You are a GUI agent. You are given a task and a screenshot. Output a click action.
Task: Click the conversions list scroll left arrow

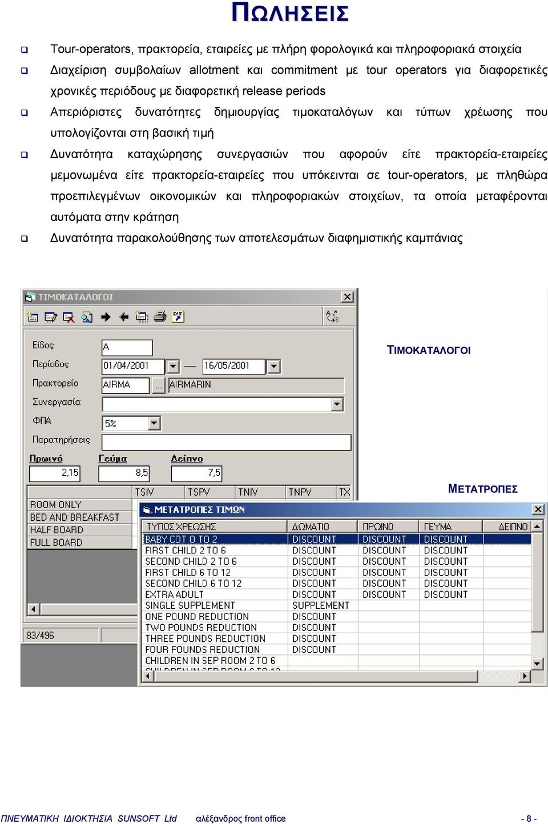(148, 676)
